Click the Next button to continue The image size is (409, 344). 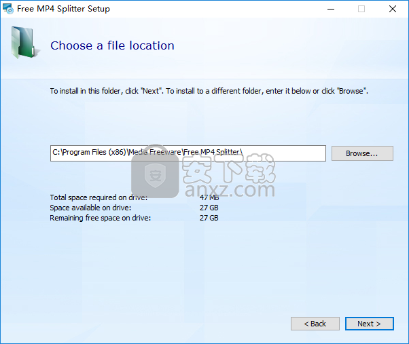(x=370, y=324)
